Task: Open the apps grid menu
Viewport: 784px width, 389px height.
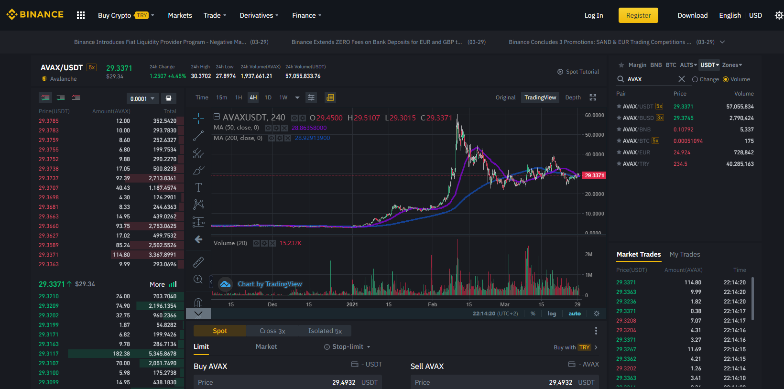Action: tap(81, 15)
